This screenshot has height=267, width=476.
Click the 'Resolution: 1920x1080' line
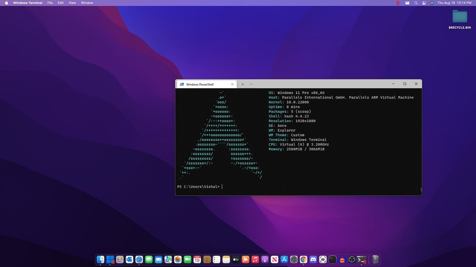[x=292, y=121]
